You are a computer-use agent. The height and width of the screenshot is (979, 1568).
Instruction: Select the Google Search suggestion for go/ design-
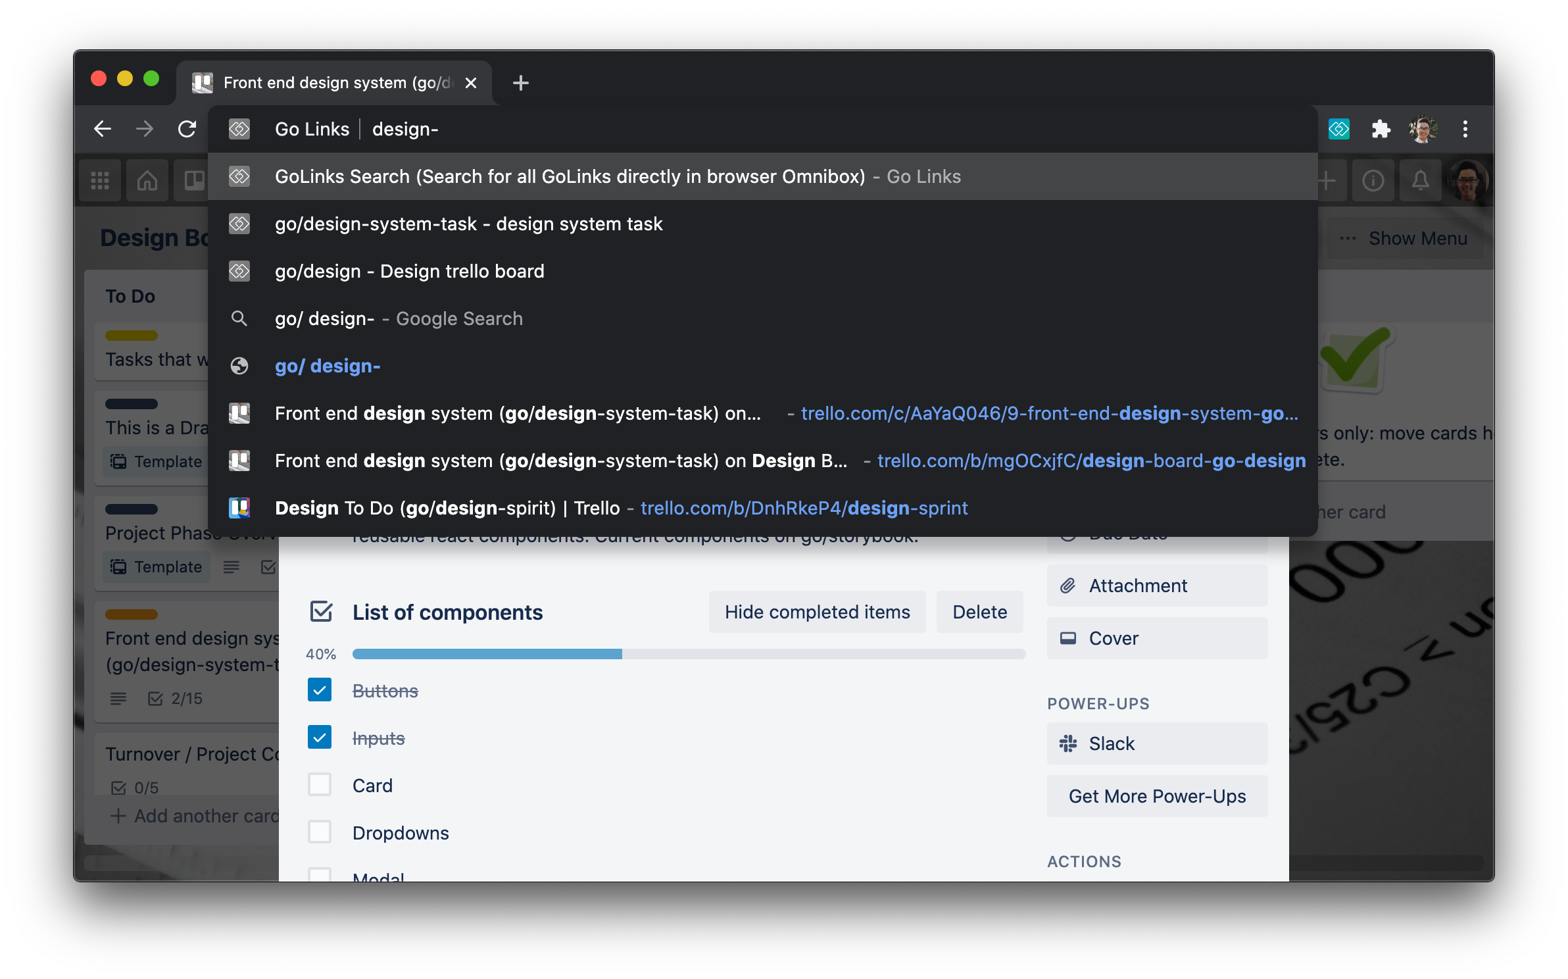point(763,318)
